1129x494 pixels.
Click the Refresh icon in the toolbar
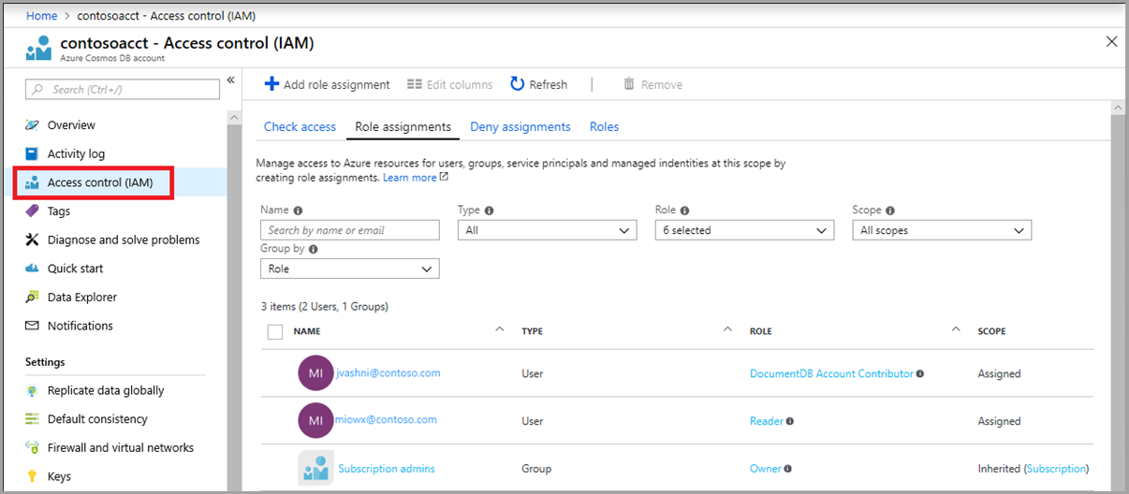[x=517, y=84]
